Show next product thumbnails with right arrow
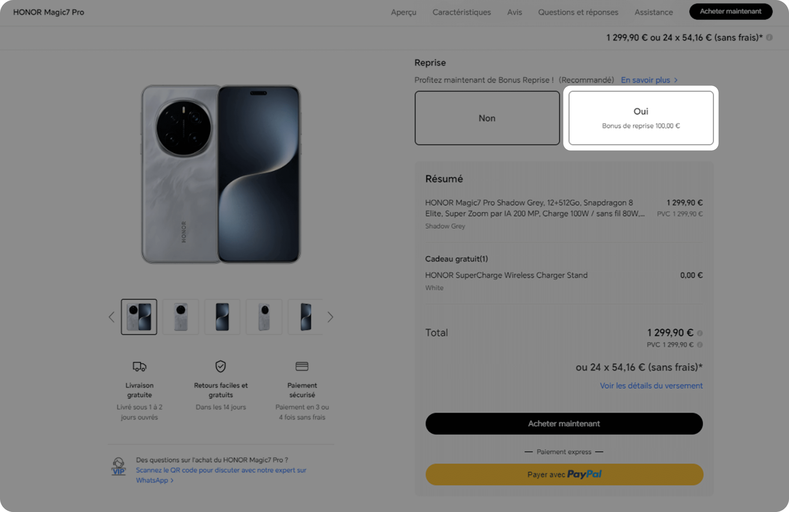Screen dimensions: 789x512 pos(330,317)
